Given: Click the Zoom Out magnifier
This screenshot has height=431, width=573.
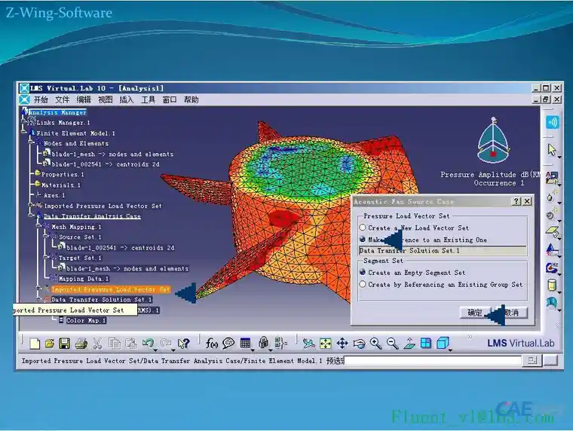Looking at the screenshot, I should tap(393, 344).
